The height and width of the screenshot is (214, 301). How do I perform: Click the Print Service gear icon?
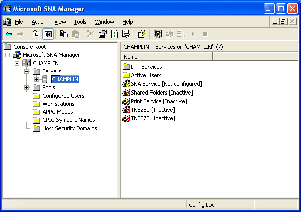click(x=126, y=101)
